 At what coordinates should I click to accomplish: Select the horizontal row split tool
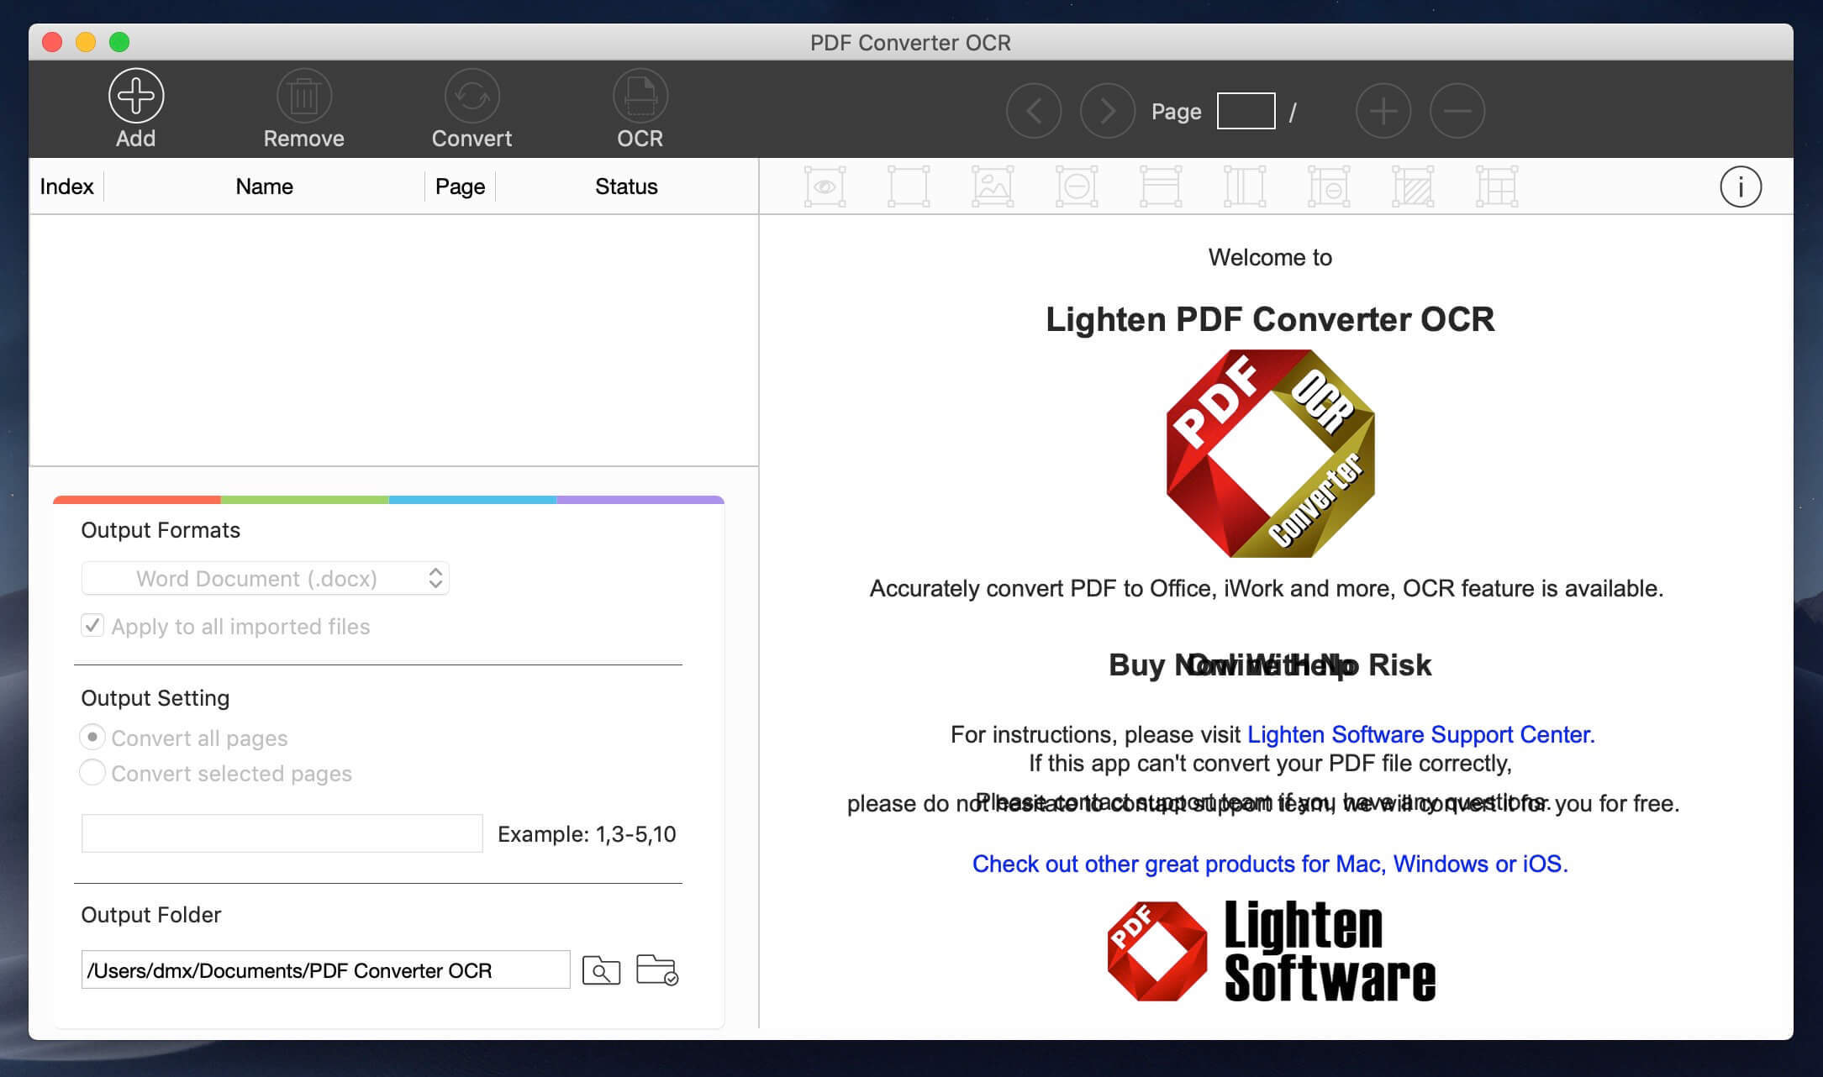pos(1161,187)
